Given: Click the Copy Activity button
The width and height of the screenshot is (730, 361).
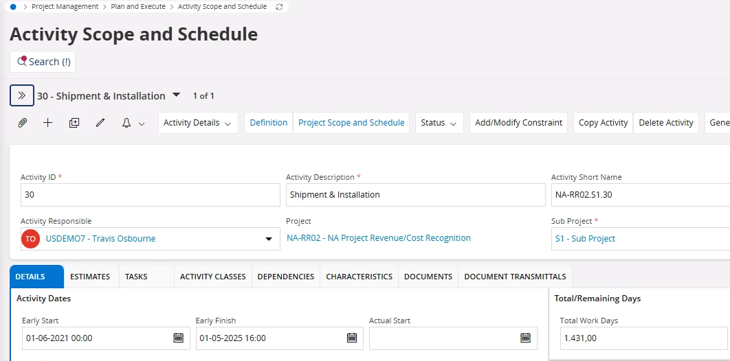Looking at the screenshot, I should [x=604, y=123].
